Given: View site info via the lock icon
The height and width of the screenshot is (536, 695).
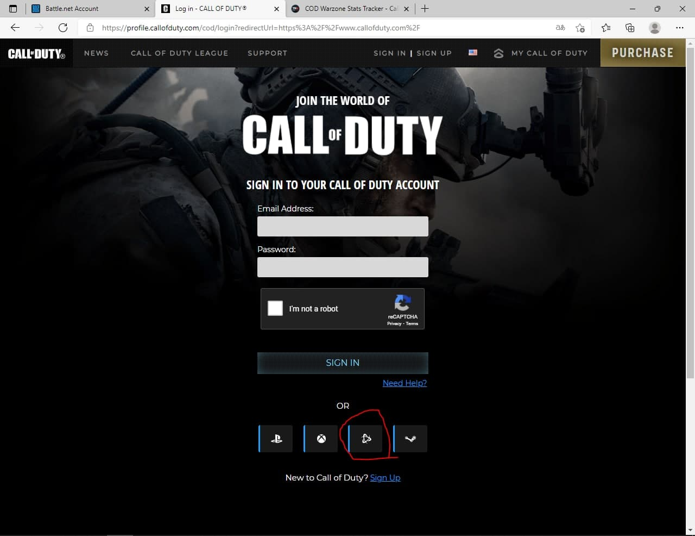Looking at the screenshot, I should [x=90, y=28].
